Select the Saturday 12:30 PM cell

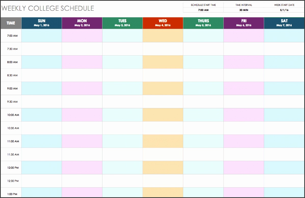point(284,181)
